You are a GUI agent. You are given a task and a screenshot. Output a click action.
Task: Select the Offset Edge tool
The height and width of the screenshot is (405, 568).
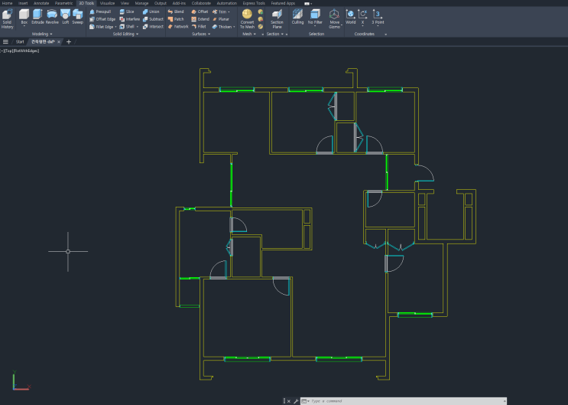click(102, 19)
